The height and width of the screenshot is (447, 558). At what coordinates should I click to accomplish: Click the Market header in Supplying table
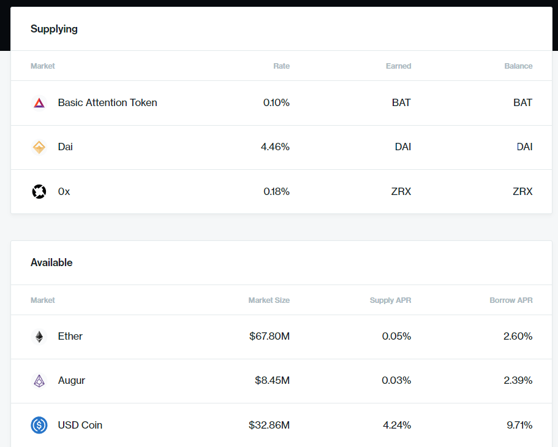tap(43, 66)
